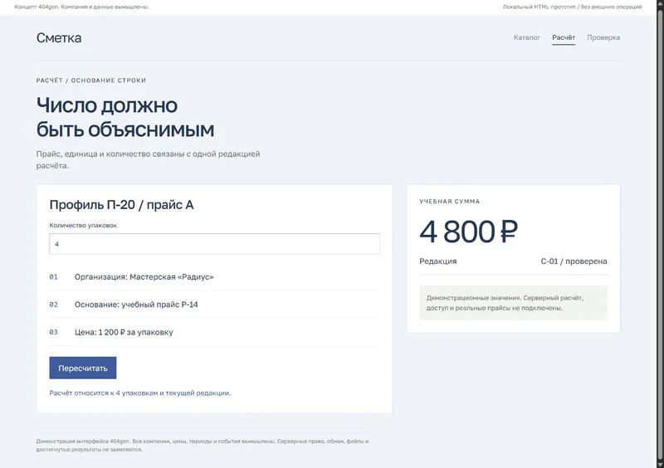
Task: Select row Организация: Мастерская «Радиус»
Action: coord(214,276)
